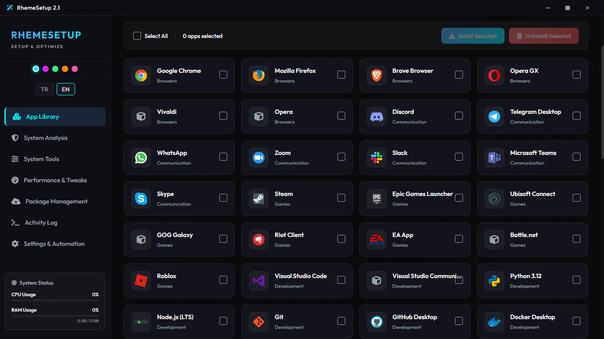Screen dimensions: 604x339
Task: Tick the Google Chrome checkbox
Action: click(223, 75)
